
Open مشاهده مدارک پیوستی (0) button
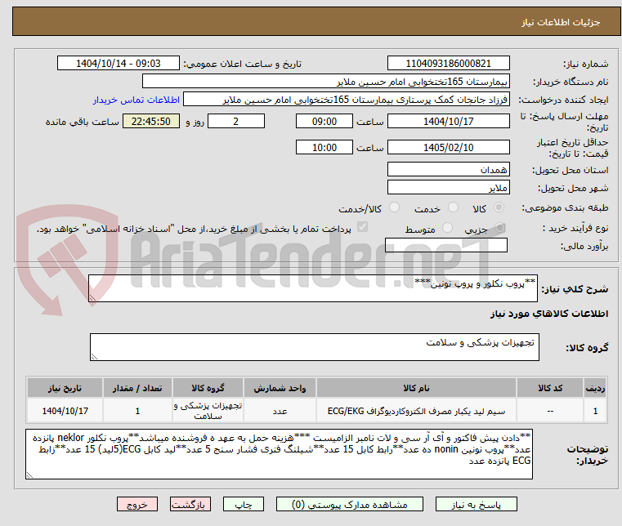[x=350, y=504]
